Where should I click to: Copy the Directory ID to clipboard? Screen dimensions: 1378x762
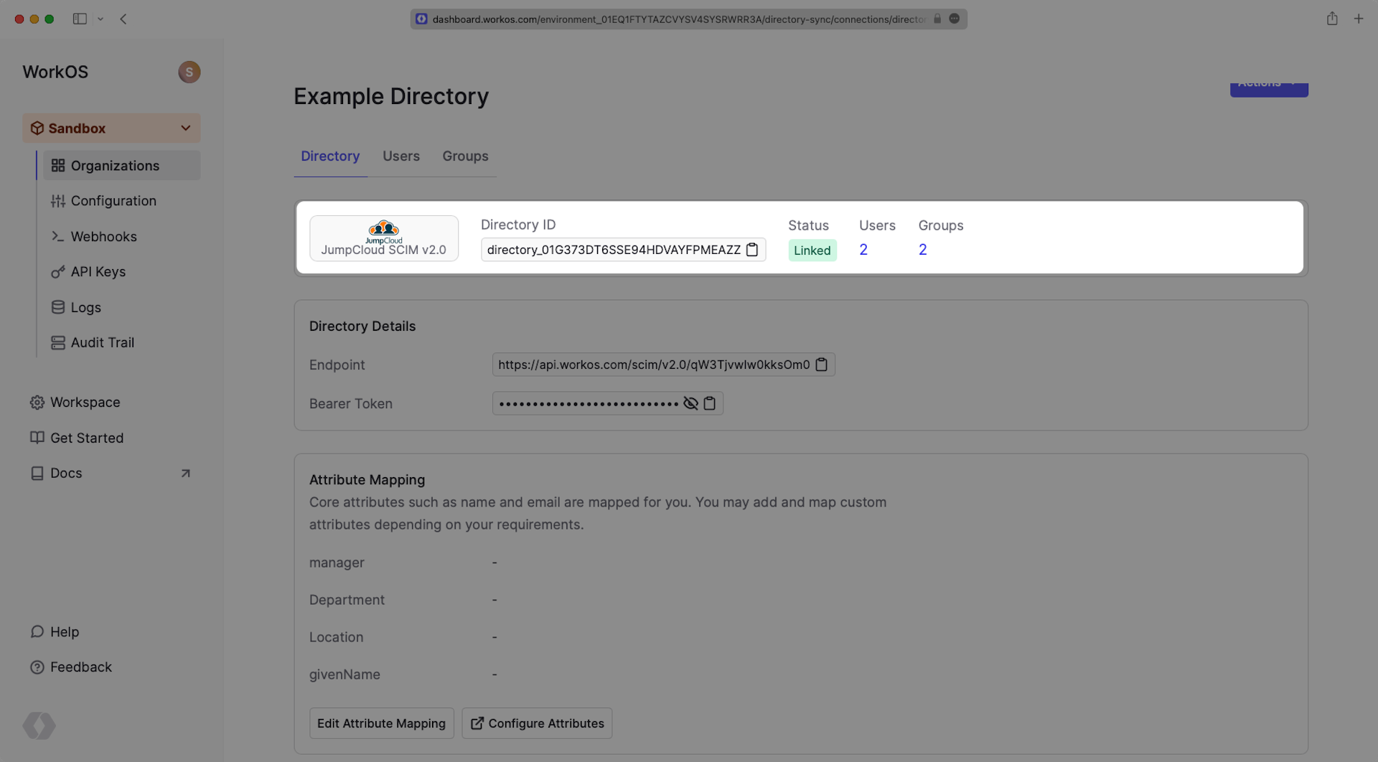pyautogui.click(x=751, y=250)
